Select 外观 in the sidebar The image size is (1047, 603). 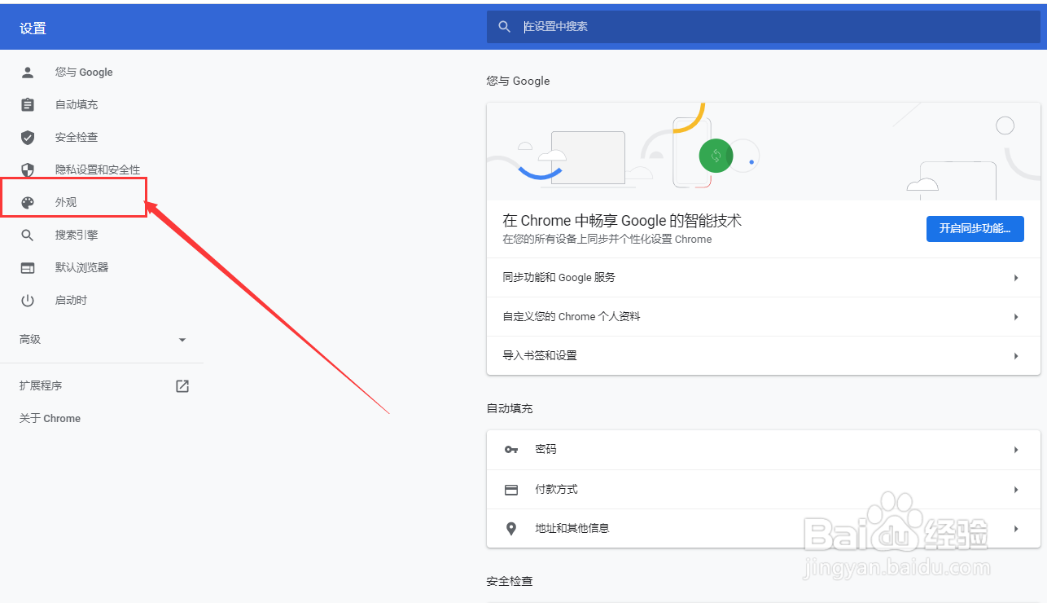click(66, 202)
